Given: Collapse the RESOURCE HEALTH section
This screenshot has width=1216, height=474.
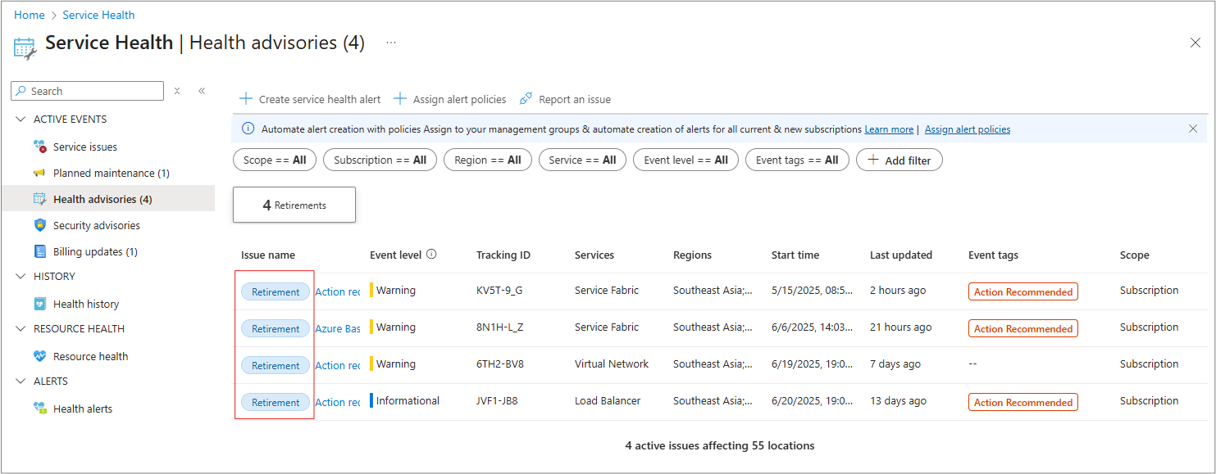Looking at the screenshot, I should click(x=20, y=329).
